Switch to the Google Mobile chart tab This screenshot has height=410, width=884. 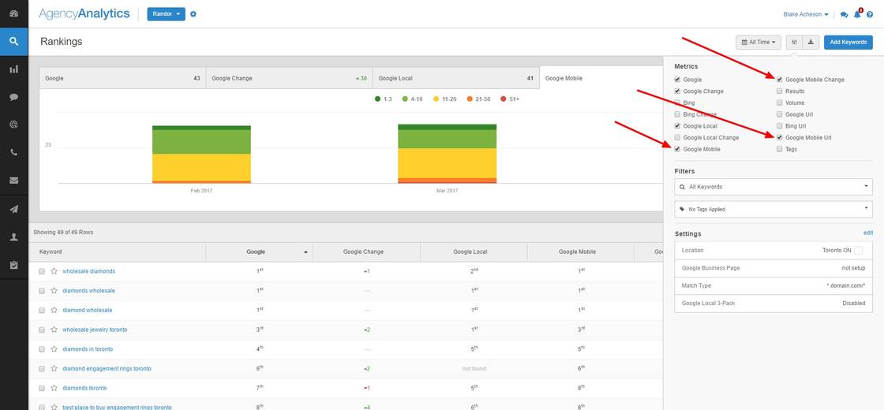[601, 78]
